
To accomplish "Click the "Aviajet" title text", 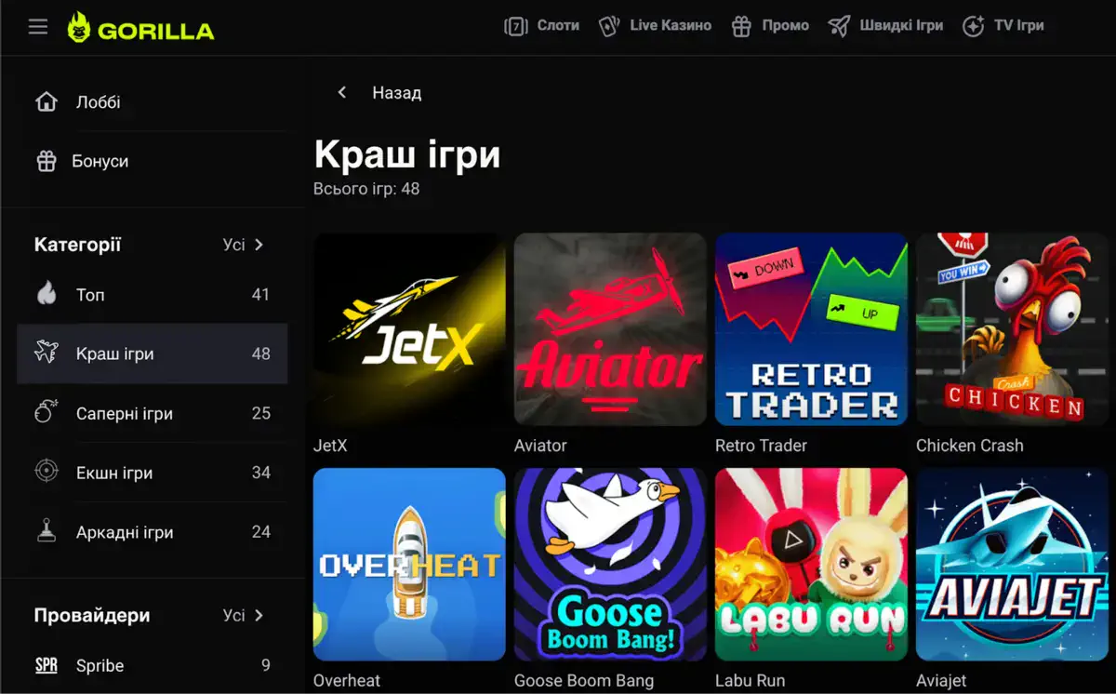I will [x=941, y=681].
